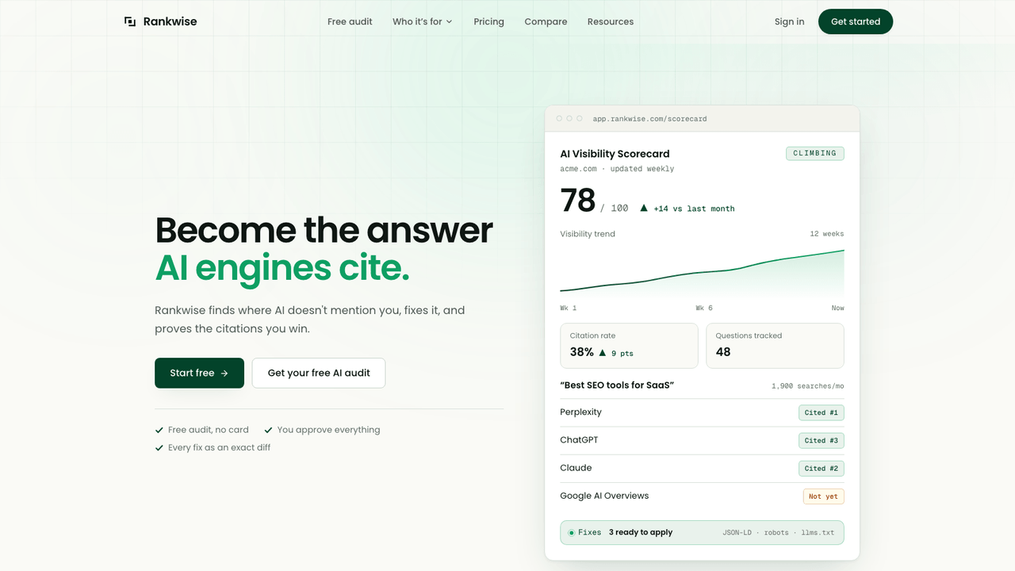Click the 1,900 searches/mo text

[808, 386]
